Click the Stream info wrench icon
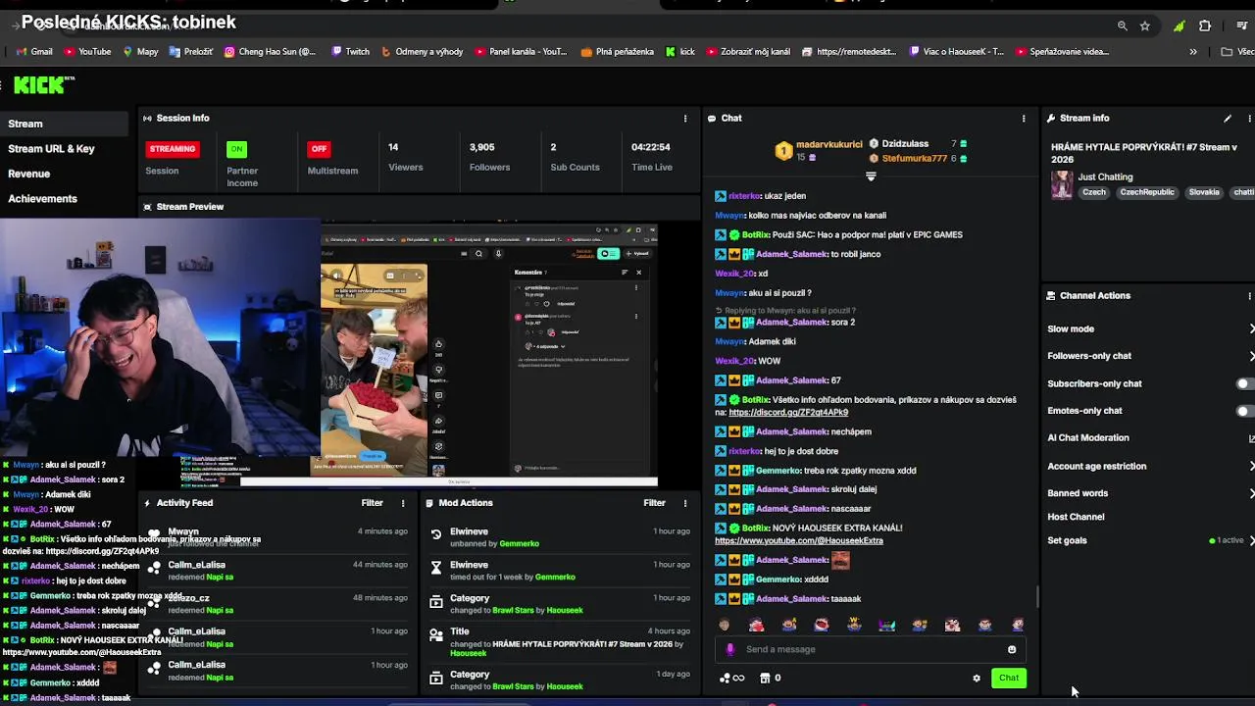The height and width of the screenshot is (706, 1255). coord(1051,119)
